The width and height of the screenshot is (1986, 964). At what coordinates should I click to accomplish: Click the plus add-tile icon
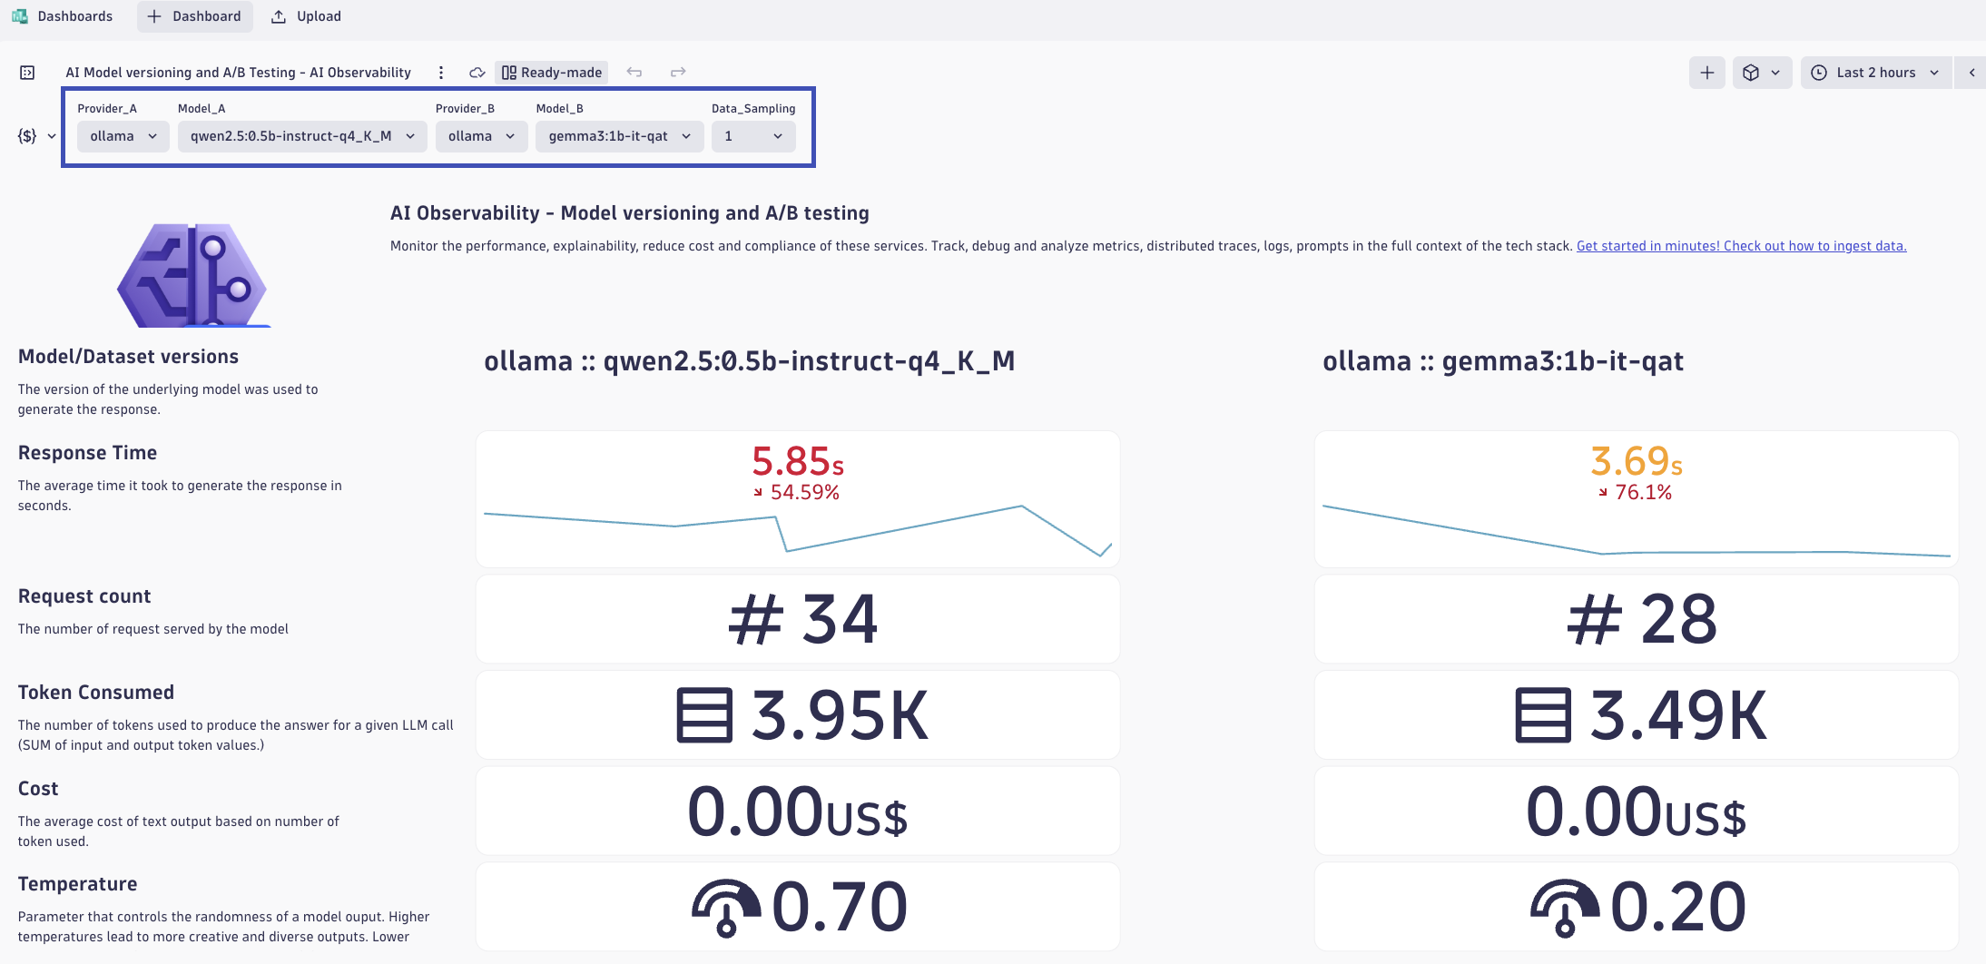click(x=1706, y=73)
